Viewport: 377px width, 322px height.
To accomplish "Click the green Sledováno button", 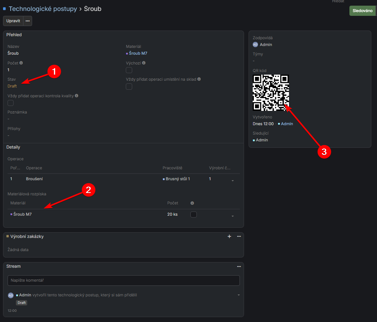I will pos(363,11).
